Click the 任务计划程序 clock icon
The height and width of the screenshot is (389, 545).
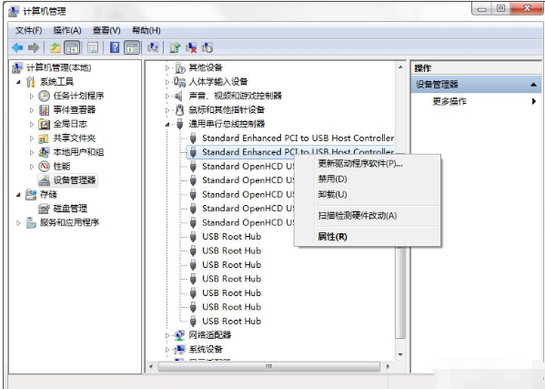pos(45,96)
